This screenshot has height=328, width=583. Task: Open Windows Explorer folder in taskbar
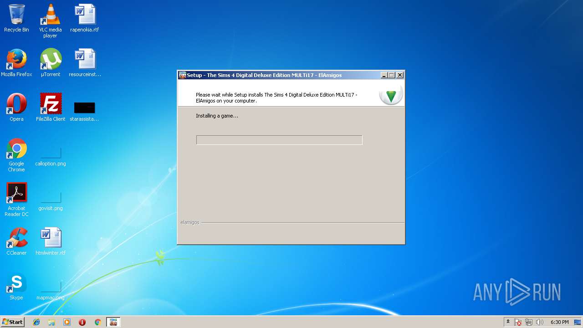51,322
